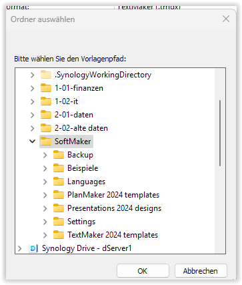Select PlanMaker 2024 templates folder name

click(x=113, y=195)
